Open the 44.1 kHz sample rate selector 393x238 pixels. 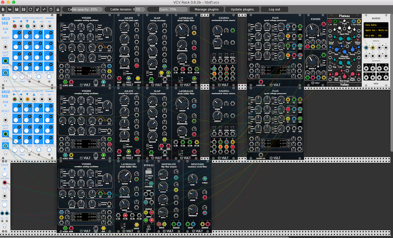(x=370, y=35)
